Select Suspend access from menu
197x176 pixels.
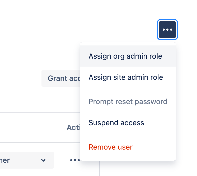tap(128, 123)
